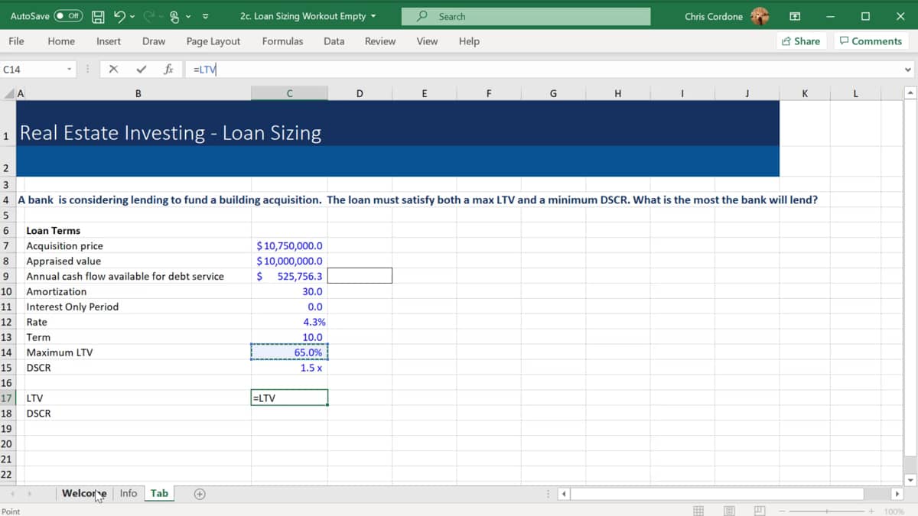Open the Formulas tab
The width and height of the screenshot is (918, 516).
[x=282, y=41]
